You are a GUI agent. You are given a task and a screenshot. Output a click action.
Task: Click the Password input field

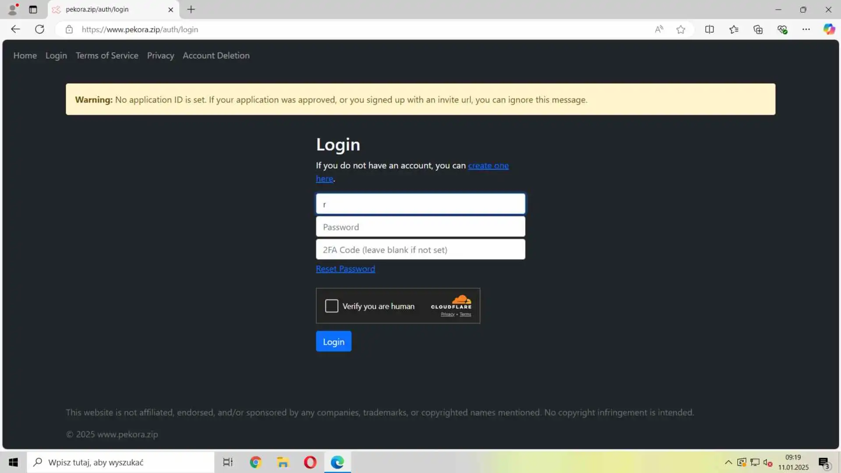pos(420,227)
